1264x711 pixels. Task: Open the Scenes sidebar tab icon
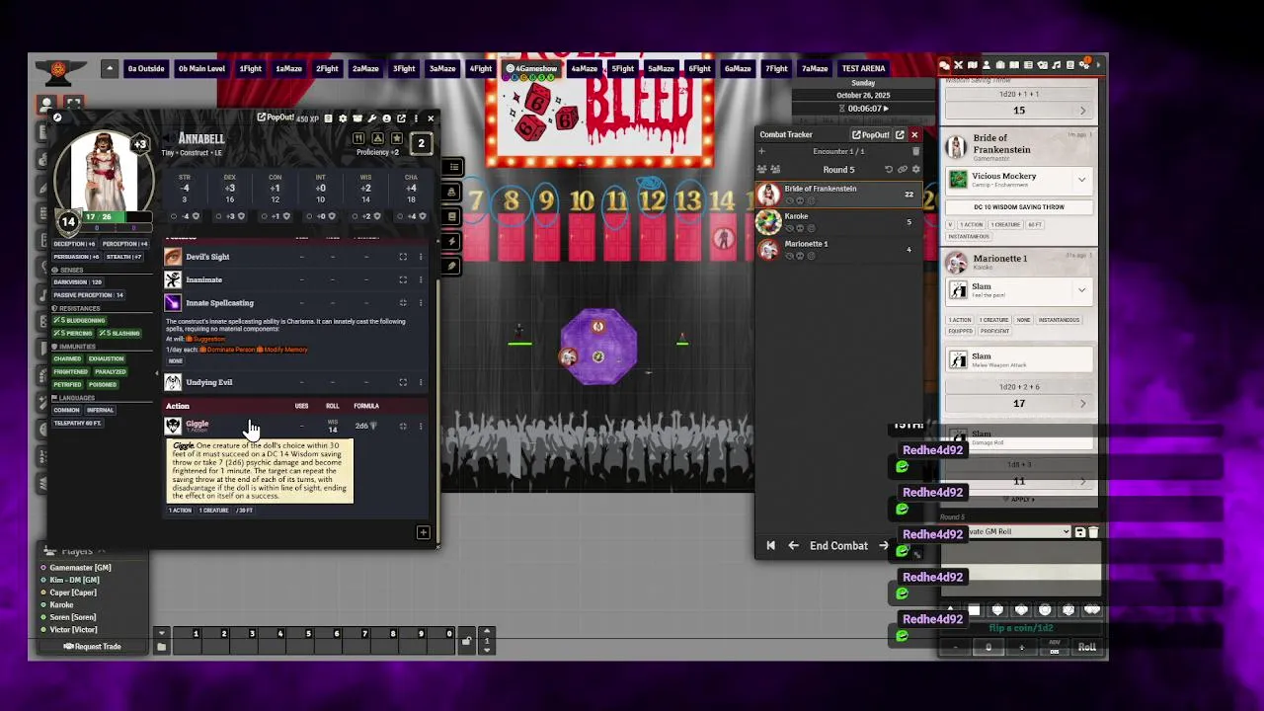973,65
